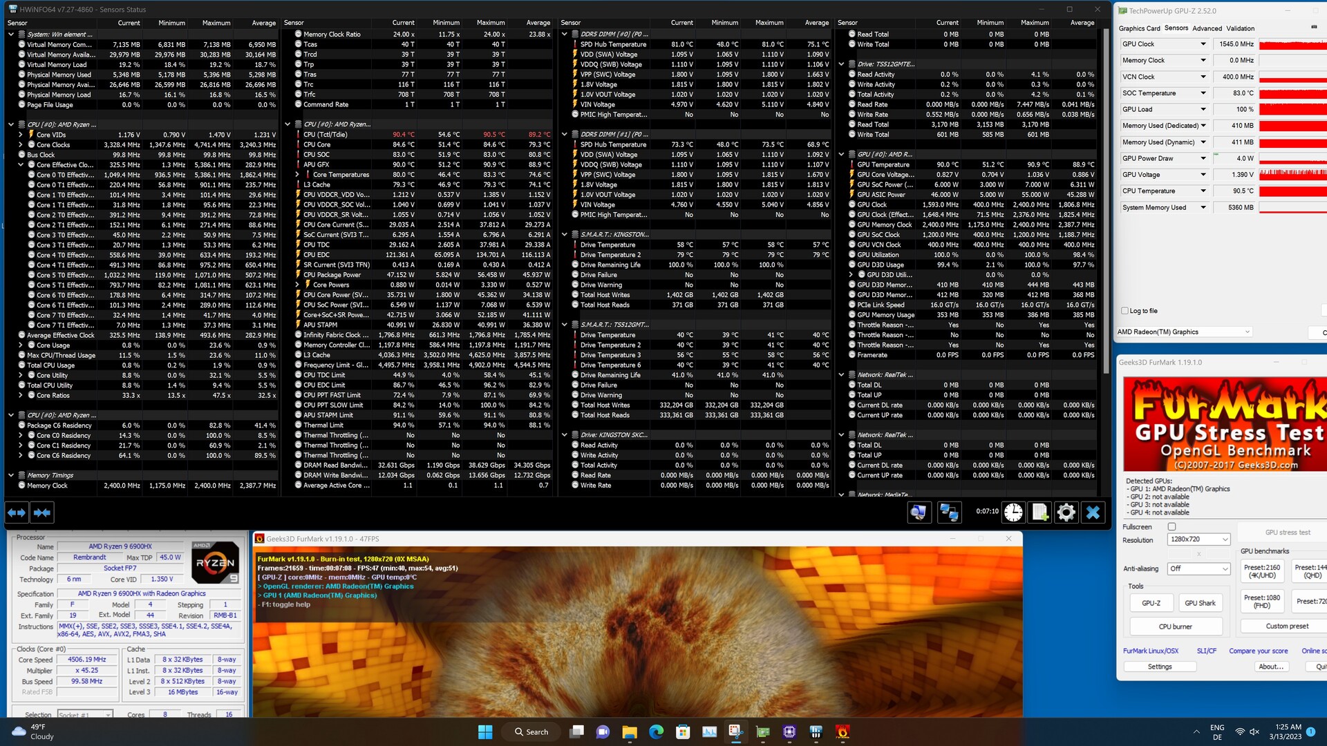Open File Explorer from taskbar
Screen dimensions: 1327x746
coord(629,731)
